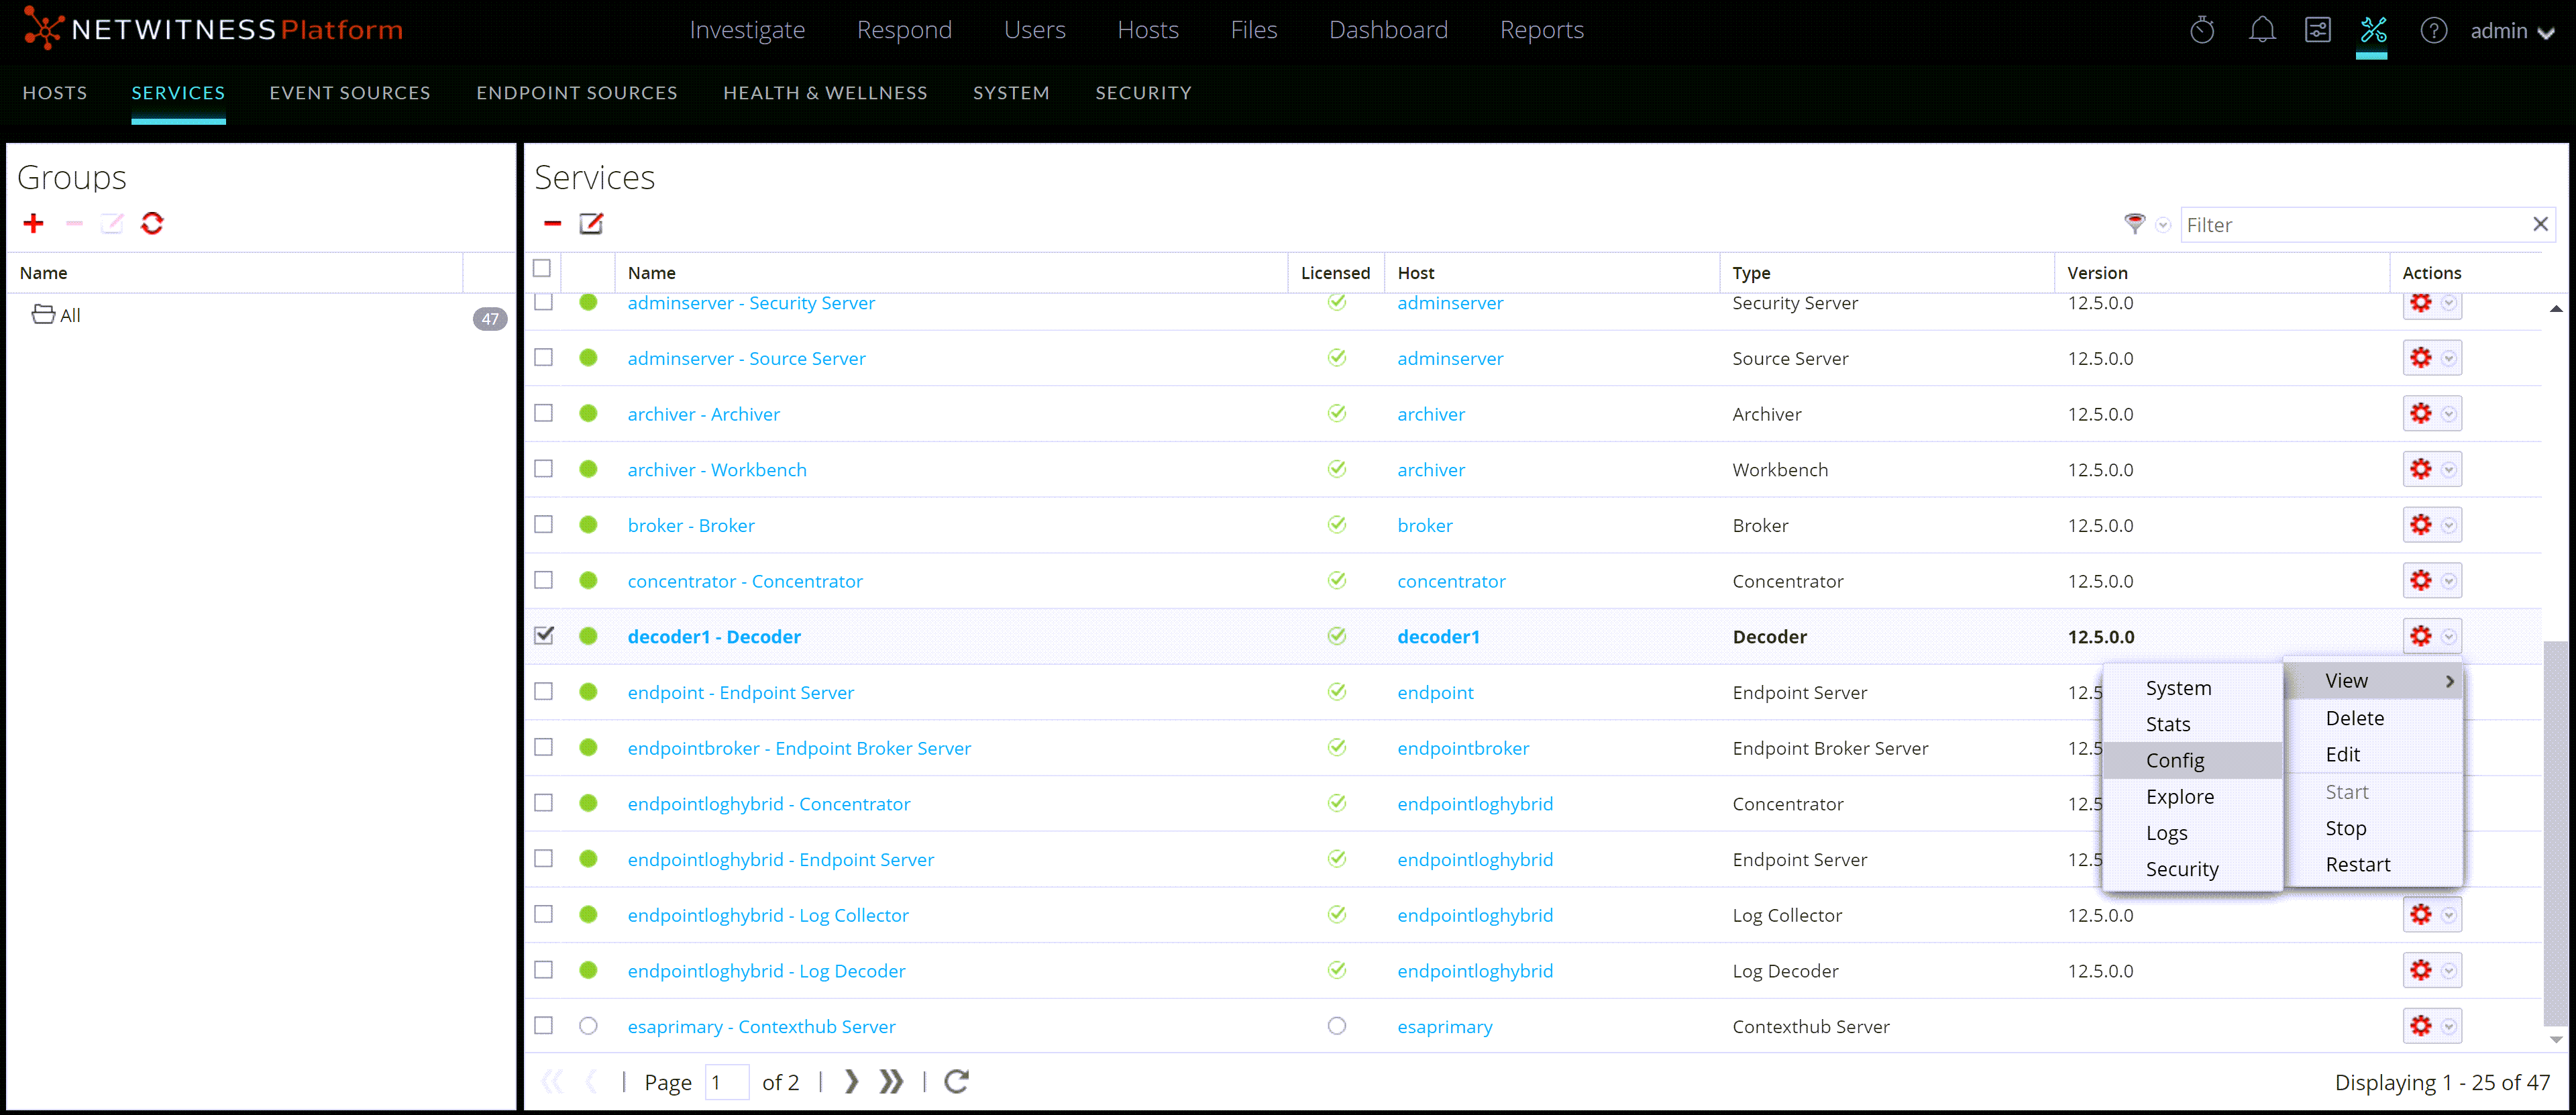Click the filter funnel icon
Viewport: 2576px width, 1115px height.
click(2134, 224)
